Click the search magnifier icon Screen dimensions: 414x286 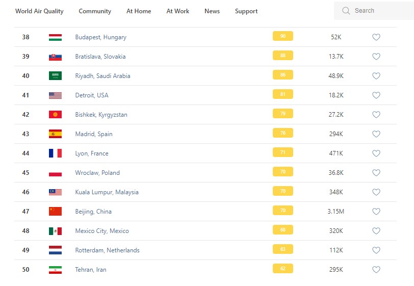346,11
